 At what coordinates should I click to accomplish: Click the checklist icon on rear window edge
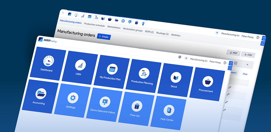263,43
